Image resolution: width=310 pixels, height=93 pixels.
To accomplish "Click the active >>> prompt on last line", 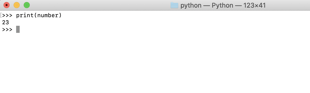I will [x=7, y=30].
